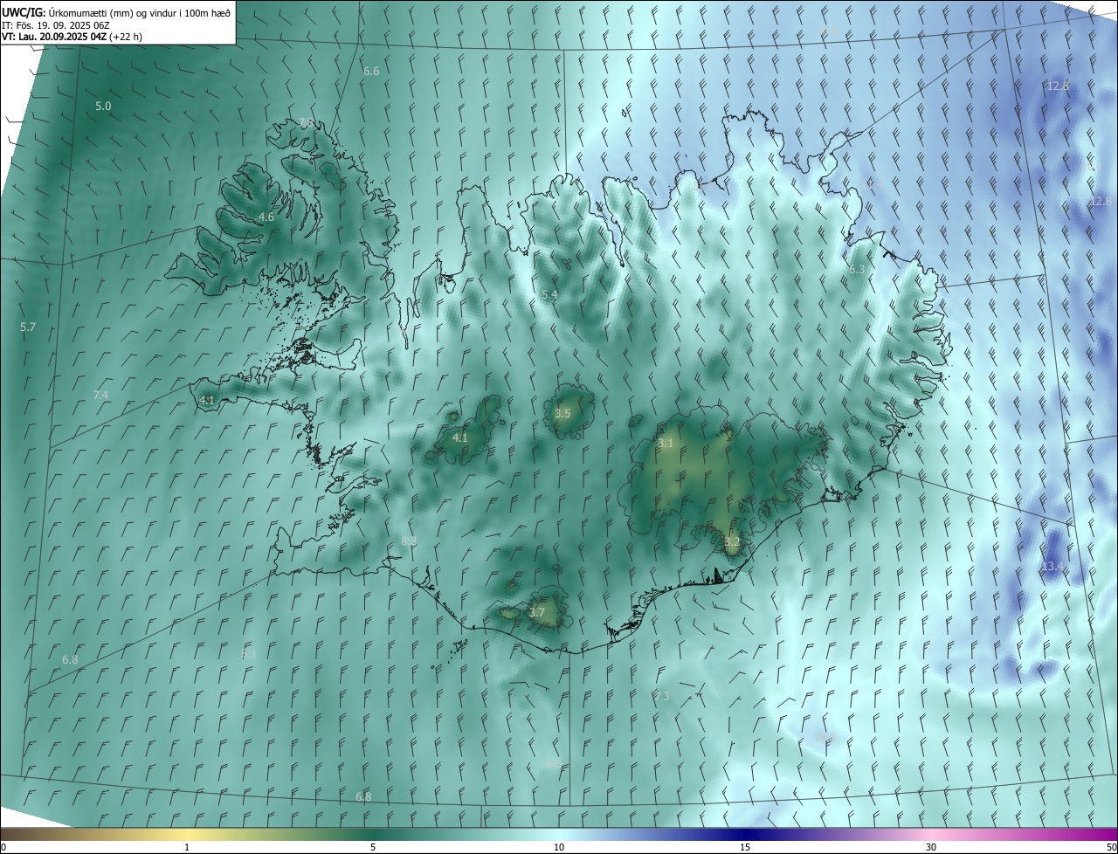The height and width of the screenshot is (854, 1118).
Task: Click the "5.0" value label
Action: click(x=103, y=107)
